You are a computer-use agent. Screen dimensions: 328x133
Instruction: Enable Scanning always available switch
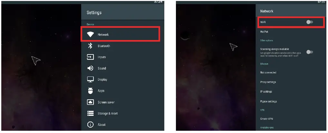310,52
